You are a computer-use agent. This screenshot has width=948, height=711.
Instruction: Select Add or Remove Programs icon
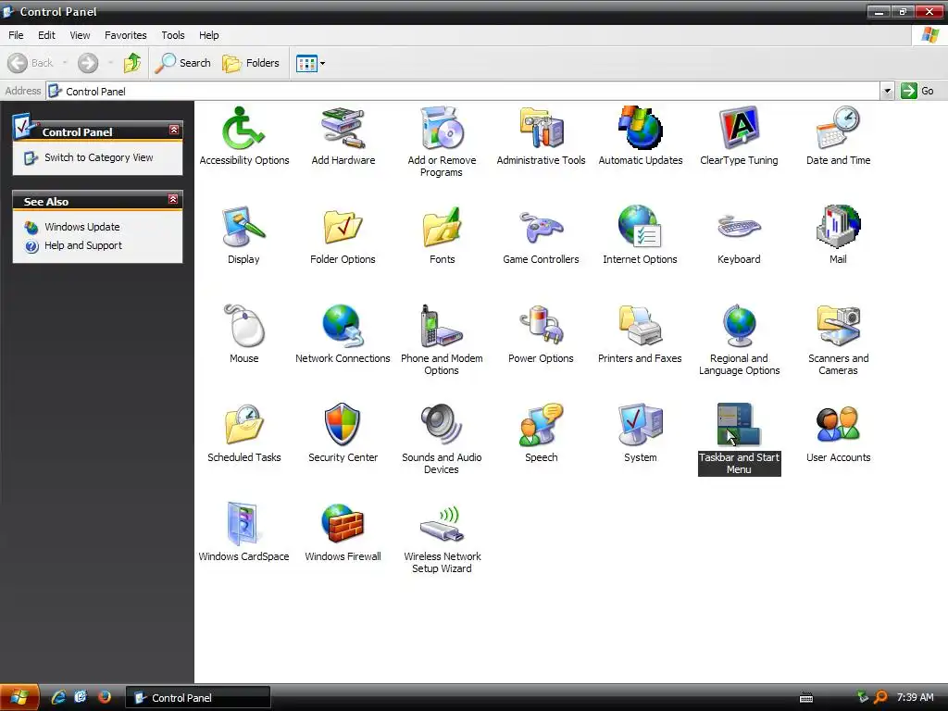tap(442, 128)
